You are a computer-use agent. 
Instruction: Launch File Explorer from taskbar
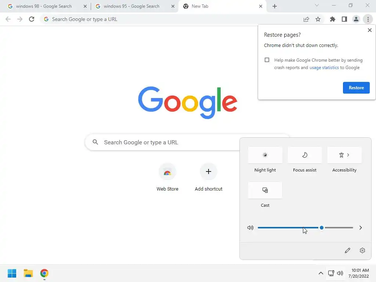[x=28, y=273]
